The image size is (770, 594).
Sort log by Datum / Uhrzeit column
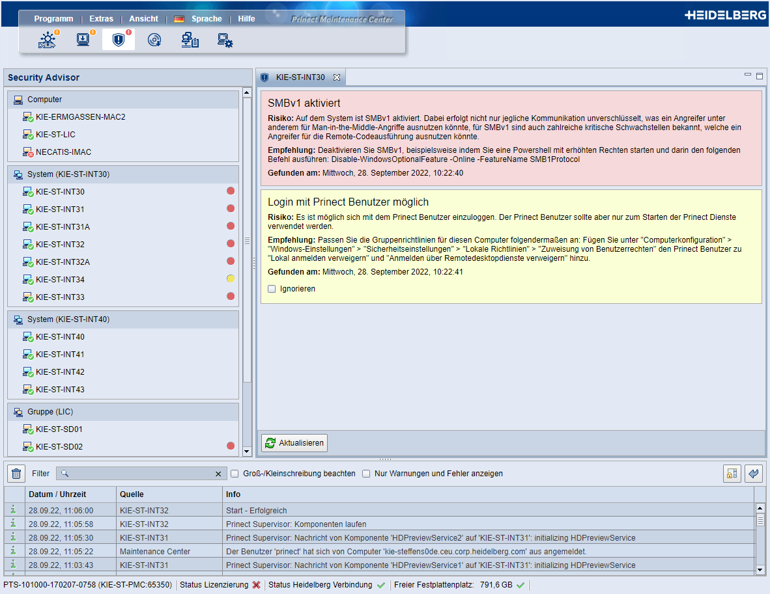pyautogui.click(x=70, y=494)
